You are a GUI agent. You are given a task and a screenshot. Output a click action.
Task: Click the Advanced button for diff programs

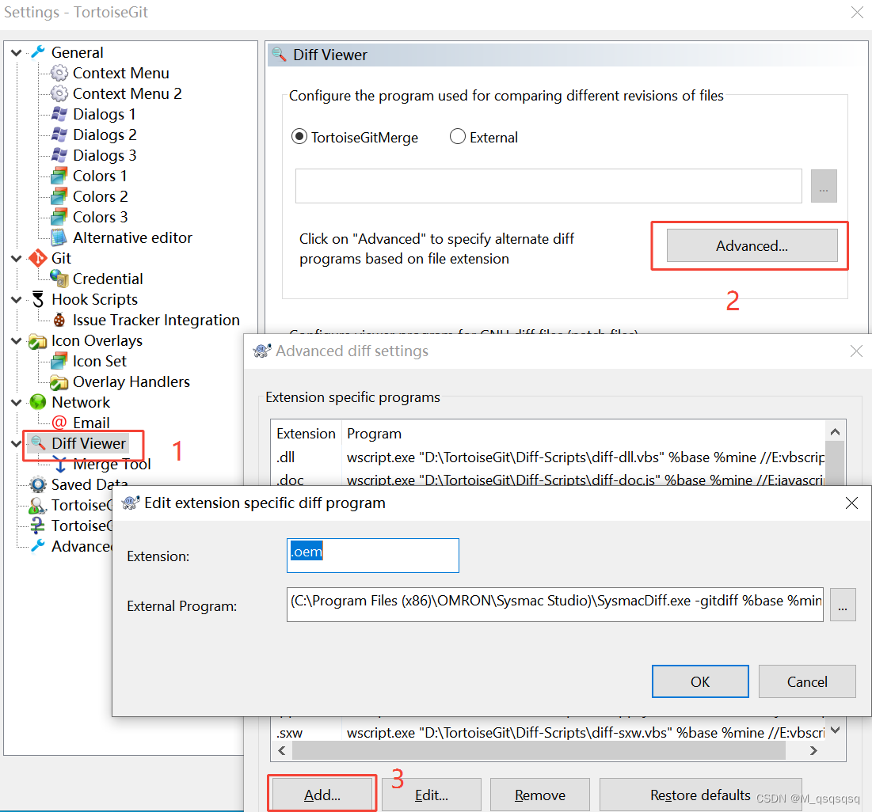(750, 245)
